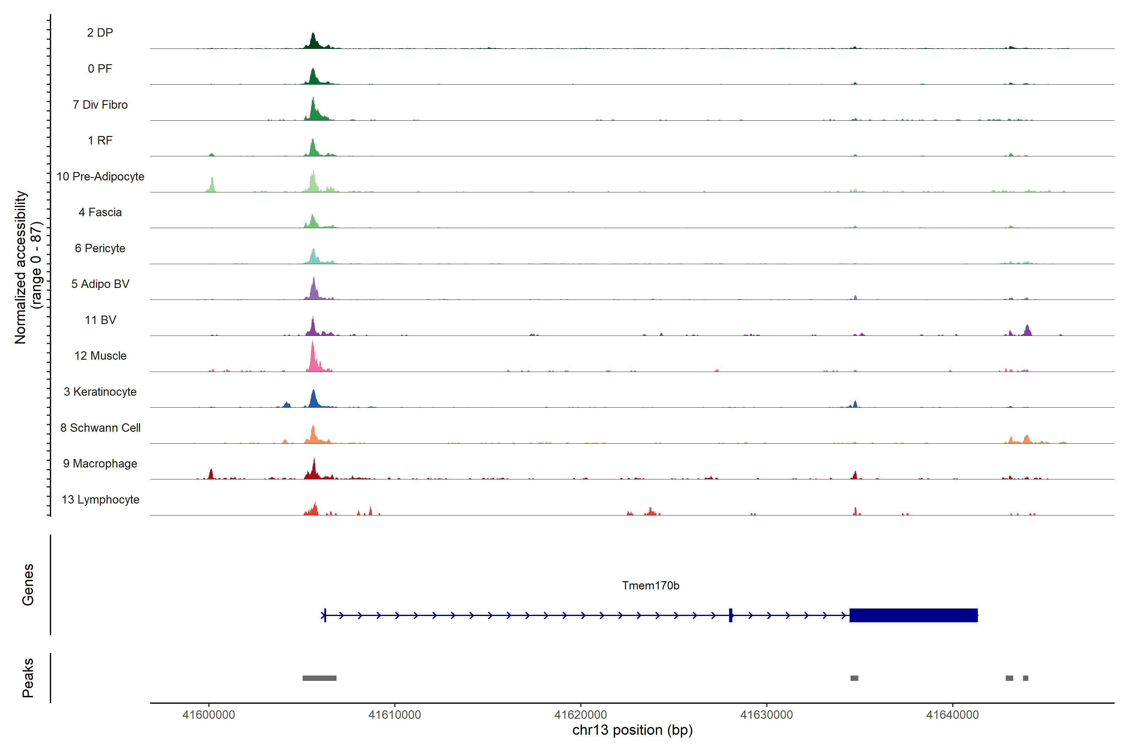Click the 41610000 axis tick label
Viewport: 1129px width, 752px height.
tap(395, 715)
